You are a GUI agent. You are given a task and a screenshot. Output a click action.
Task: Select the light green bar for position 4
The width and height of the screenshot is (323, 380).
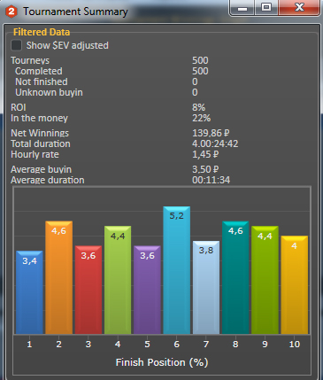(x=118, y=280)
